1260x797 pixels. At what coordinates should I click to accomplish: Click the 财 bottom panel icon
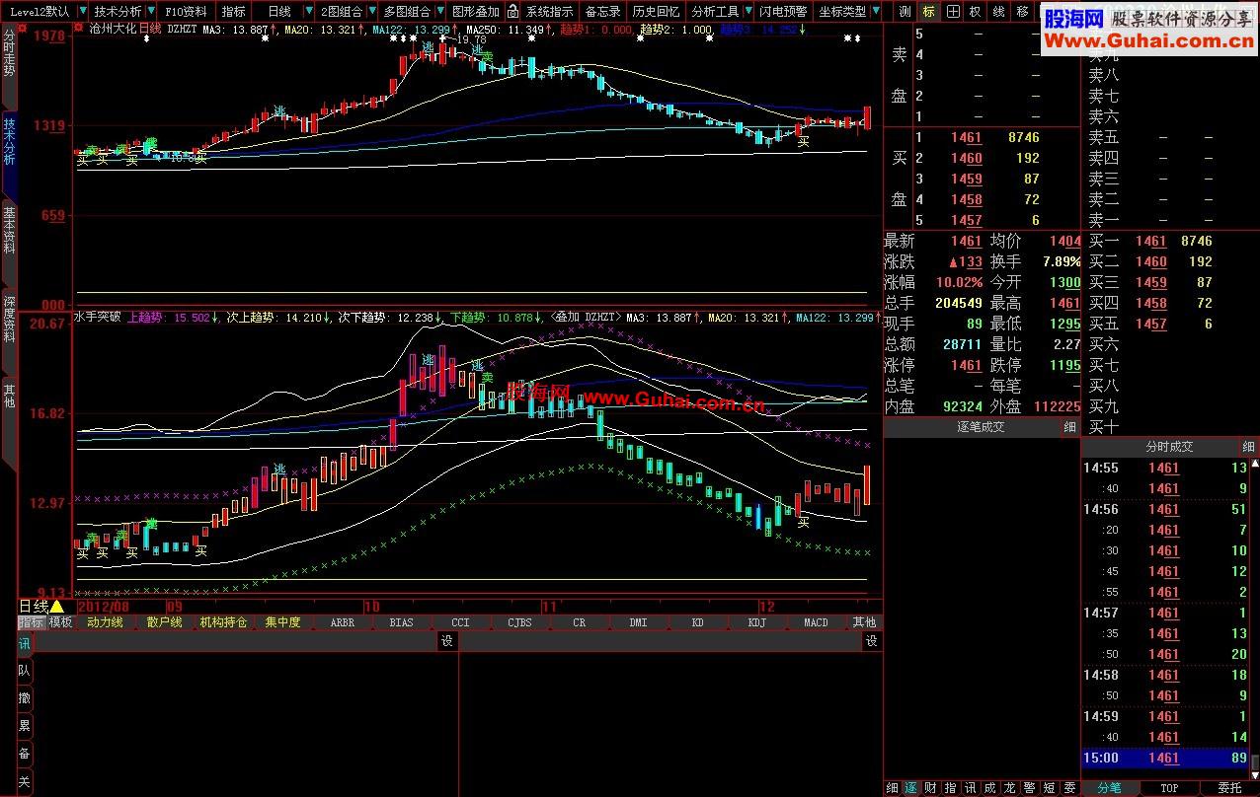930,788
